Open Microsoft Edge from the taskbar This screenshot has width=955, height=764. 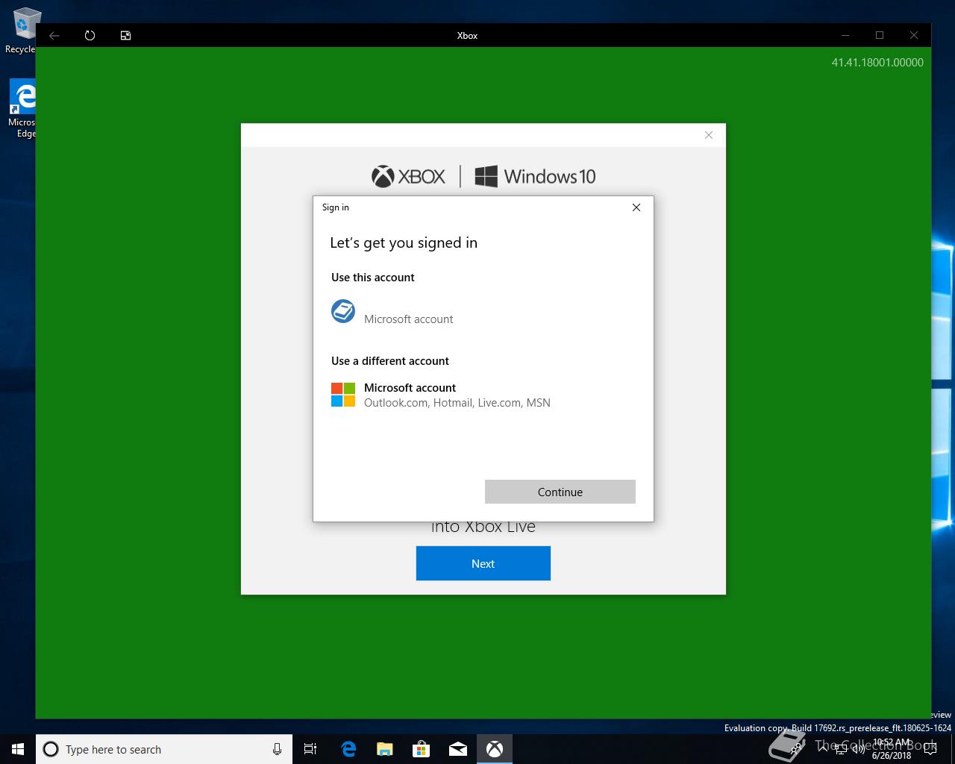click(x=348, y=749)
